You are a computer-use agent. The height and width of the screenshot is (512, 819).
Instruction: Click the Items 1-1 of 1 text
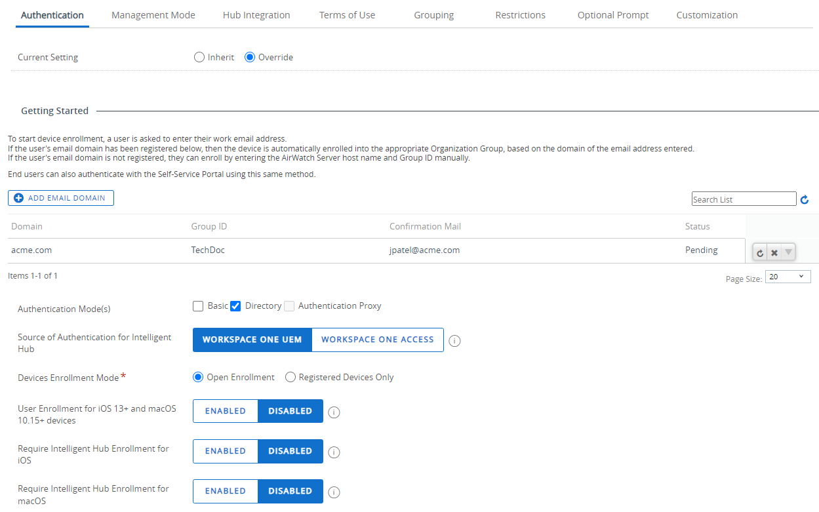tap(33, 276)
